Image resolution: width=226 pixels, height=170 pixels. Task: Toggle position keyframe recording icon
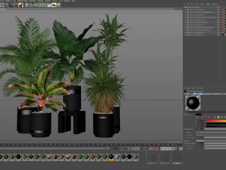(x=162, y=149)
